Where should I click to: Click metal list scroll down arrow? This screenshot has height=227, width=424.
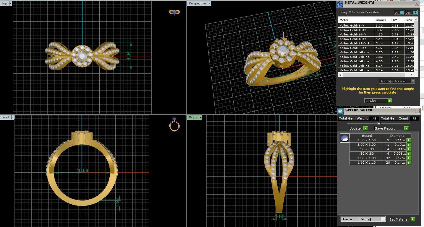tap(416, 70)
